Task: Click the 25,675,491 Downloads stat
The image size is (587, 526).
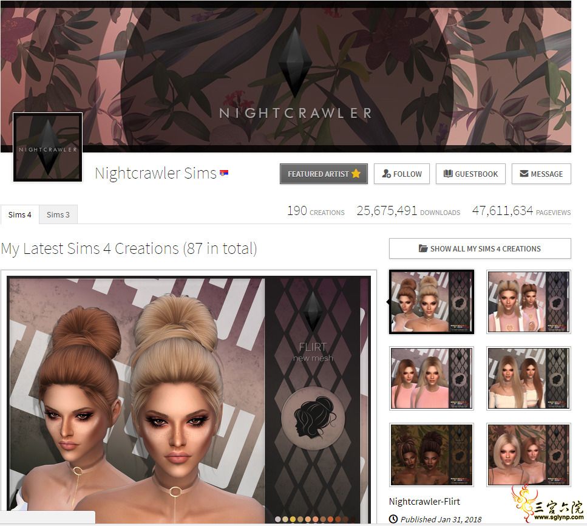Action: point(409,211)
